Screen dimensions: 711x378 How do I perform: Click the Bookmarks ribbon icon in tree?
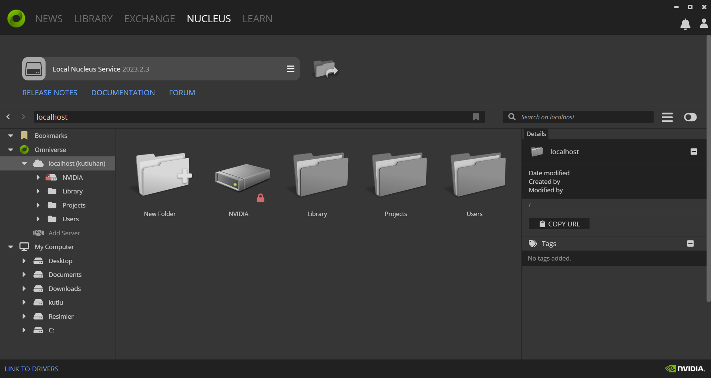point(24,135)
